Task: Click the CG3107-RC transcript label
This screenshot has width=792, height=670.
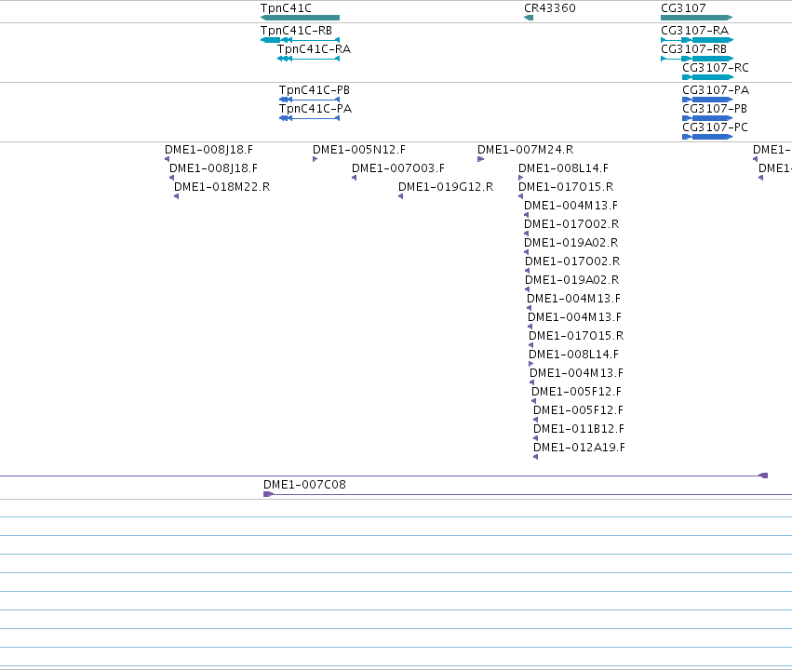Action: 716,68
